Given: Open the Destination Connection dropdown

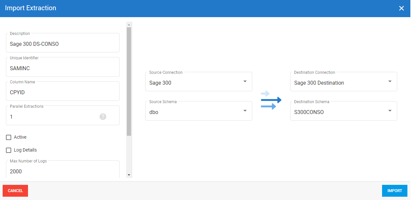Looking at the screenshot, I should 344,82.
